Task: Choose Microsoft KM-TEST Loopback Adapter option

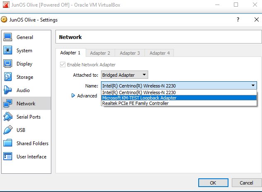Action: (x=179, y=98)
